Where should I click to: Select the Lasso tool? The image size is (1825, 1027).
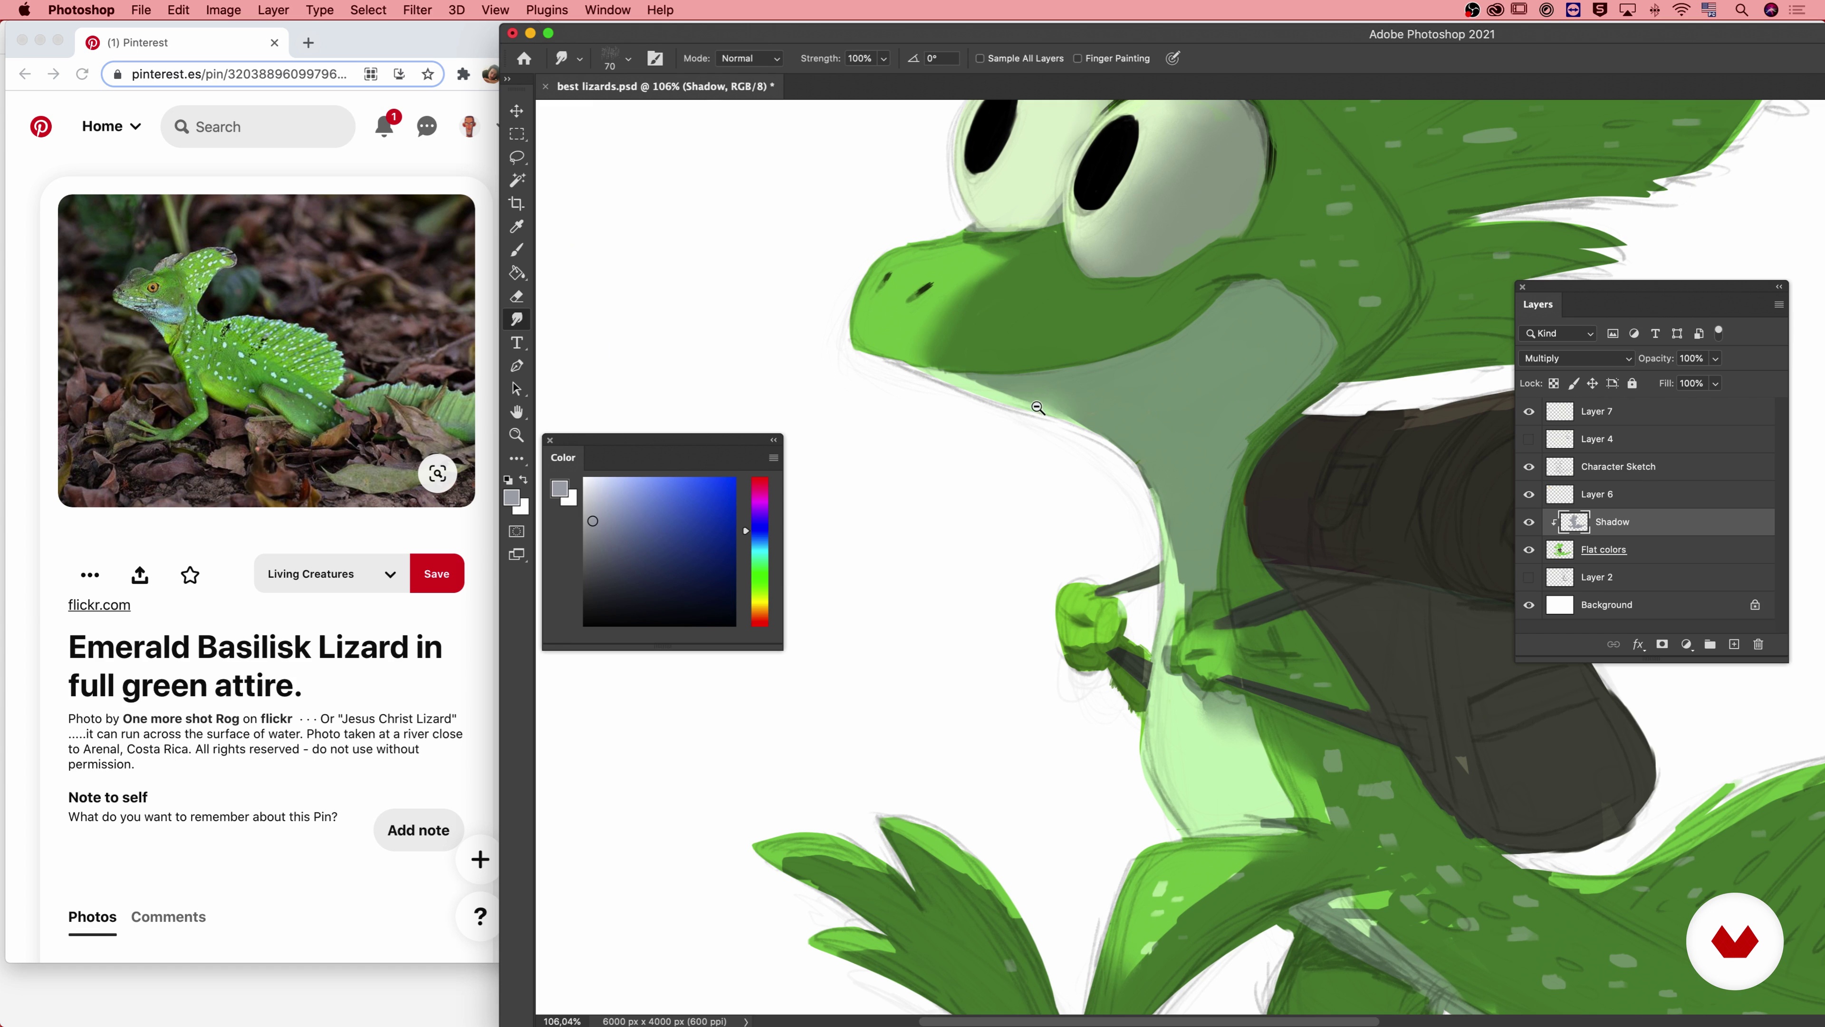517,156
